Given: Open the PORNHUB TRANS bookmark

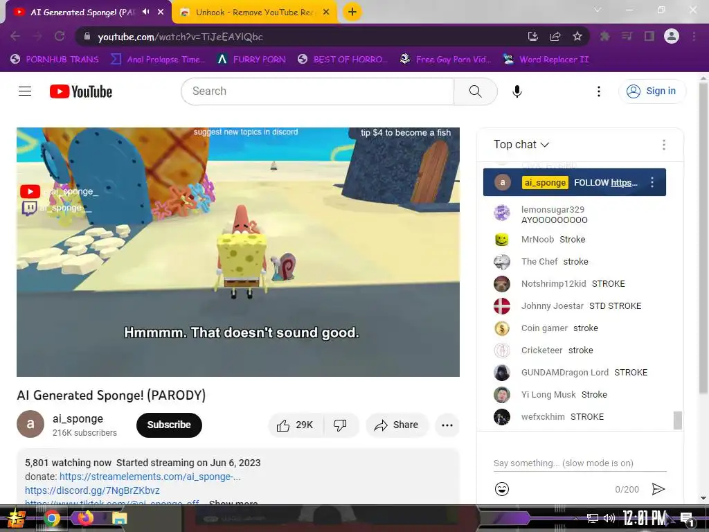Looking at the screenshot, I should point(55,60).
